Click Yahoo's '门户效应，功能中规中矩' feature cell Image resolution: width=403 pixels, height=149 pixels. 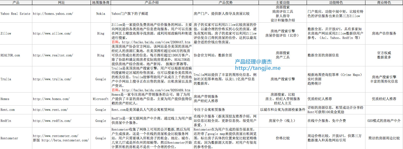click(336, 14)
